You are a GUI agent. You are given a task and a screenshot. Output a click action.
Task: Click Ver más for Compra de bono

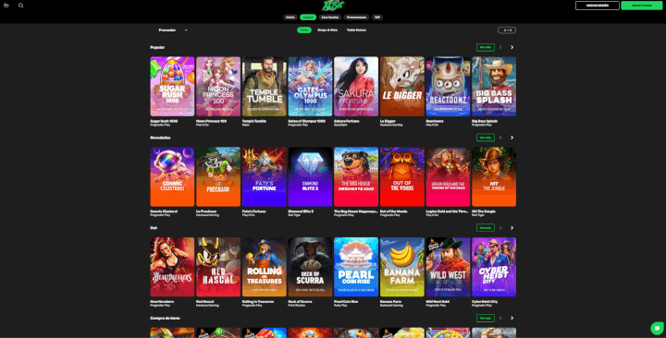[485, 318]
